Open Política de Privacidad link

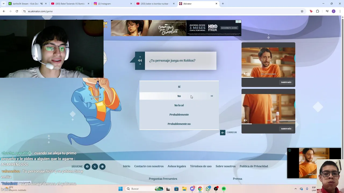254,166
